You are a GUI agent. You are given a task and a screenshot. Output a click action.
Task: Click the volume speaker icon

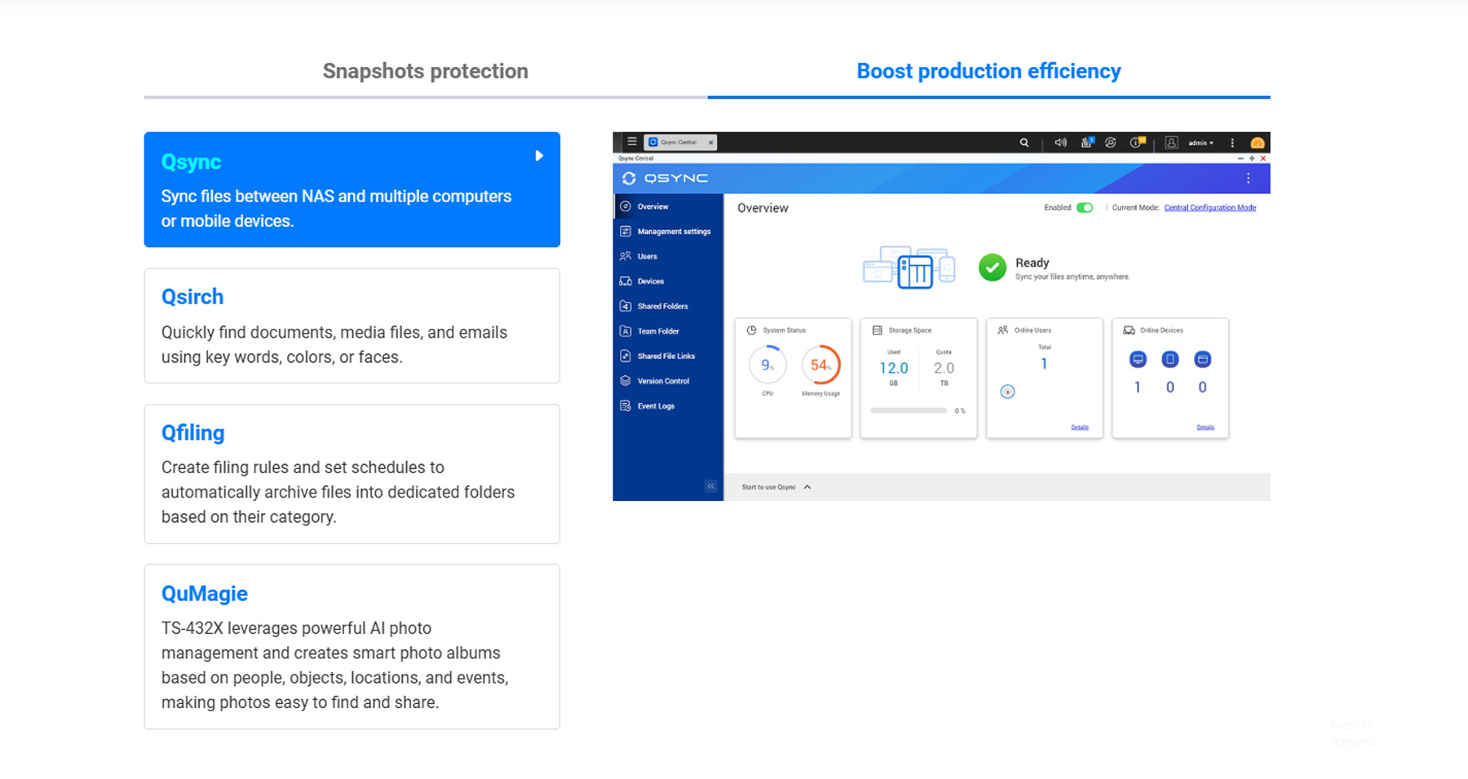point(1059,143)
